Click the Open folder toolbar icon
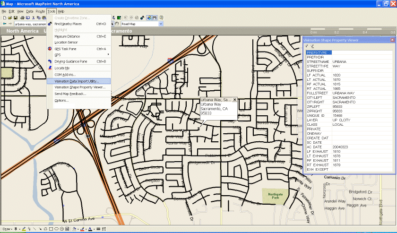This screenshot has width=397, height=233. tap(10, 18)
